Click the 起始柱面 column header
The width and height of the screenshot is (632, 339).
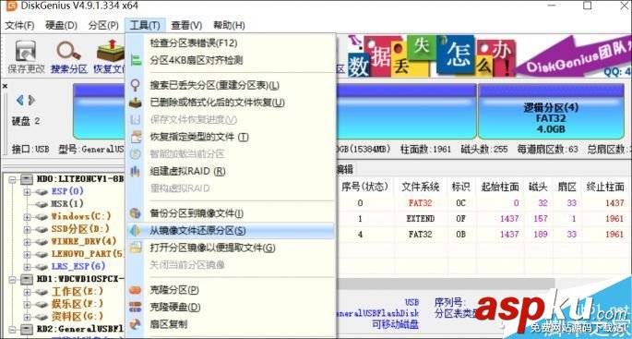pos(500,187)
